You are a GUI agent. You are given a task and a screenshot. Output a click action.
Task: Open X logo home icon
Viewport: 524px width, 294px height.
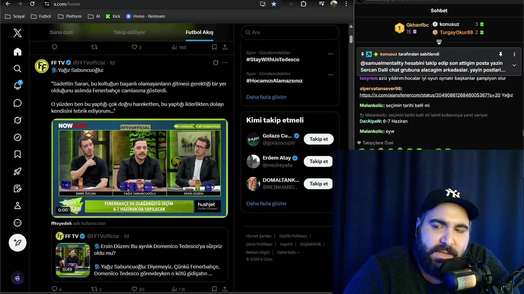pos(17,33)
